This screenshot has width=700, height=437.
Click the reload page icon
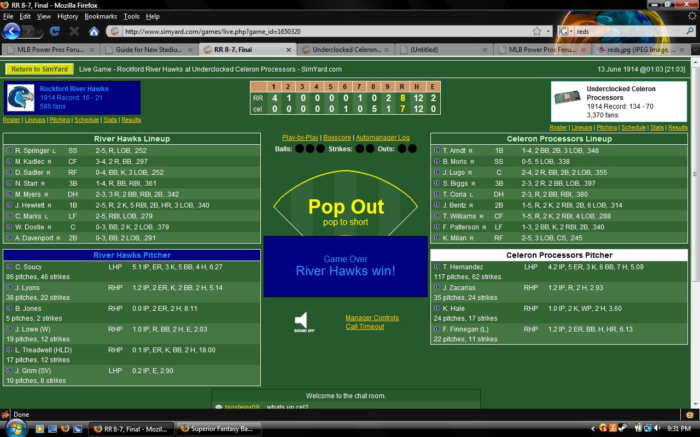click(55, 31)
